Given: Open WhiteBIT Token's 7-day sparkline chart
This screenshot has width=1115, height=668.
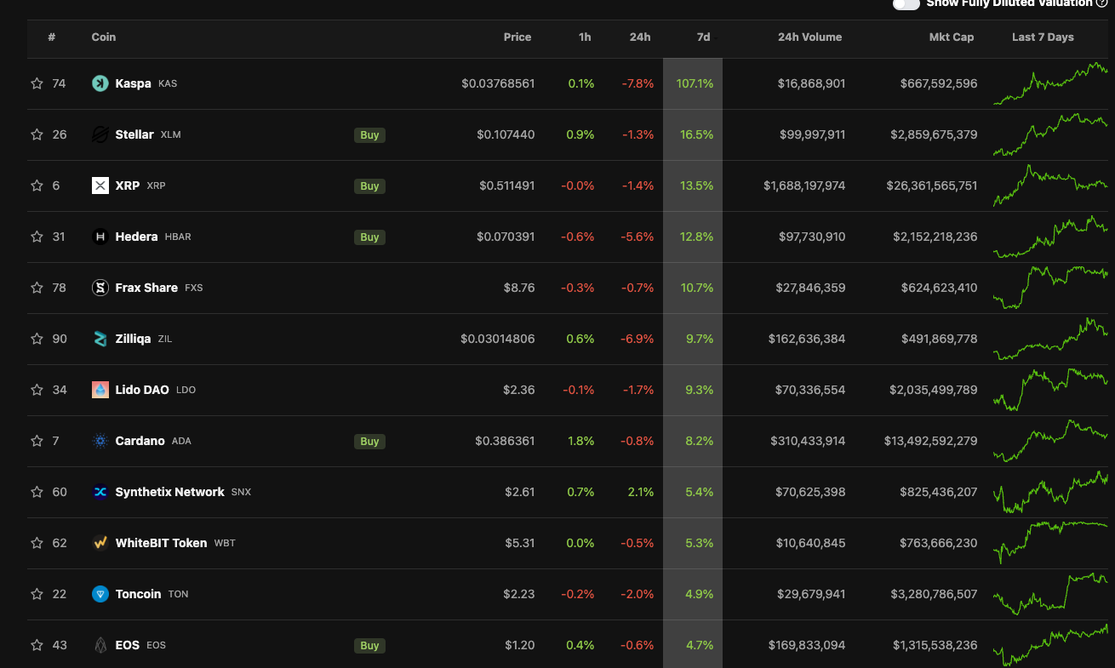Looking at the screenshot, I should (x=1050, y=543).
